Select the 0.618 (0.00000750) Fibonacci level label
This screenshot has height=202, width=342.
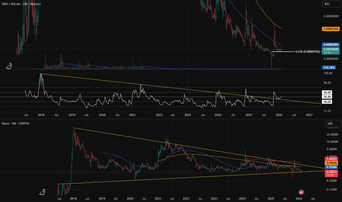click(x=308, y=51)
